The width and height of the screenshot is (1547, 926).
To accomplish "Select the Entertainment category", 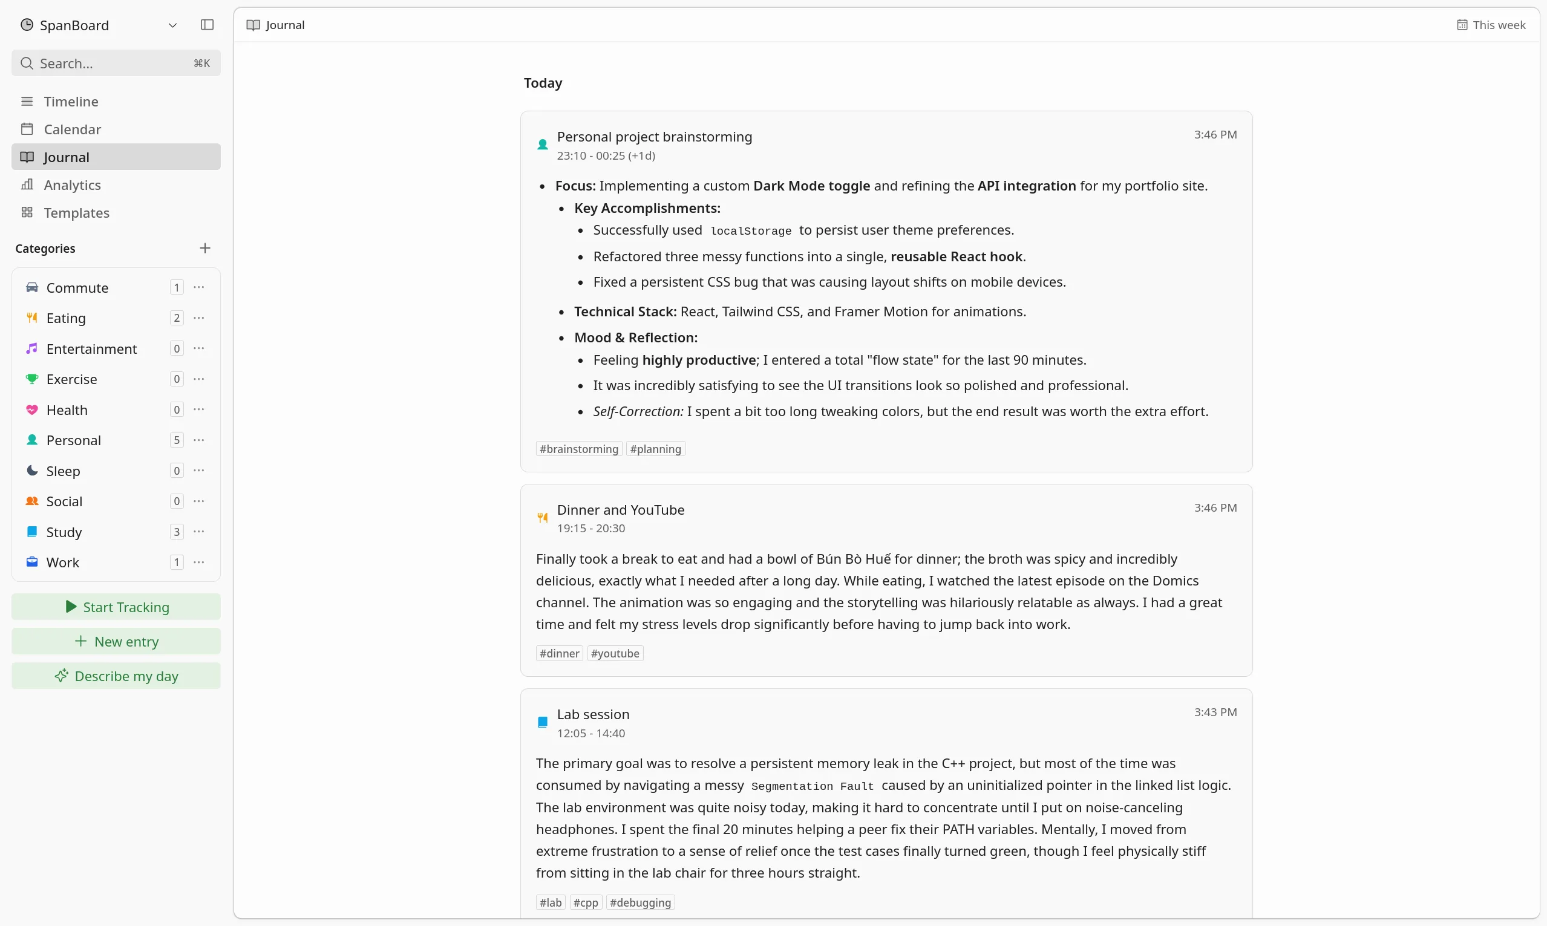I will [x=91, y=349].
